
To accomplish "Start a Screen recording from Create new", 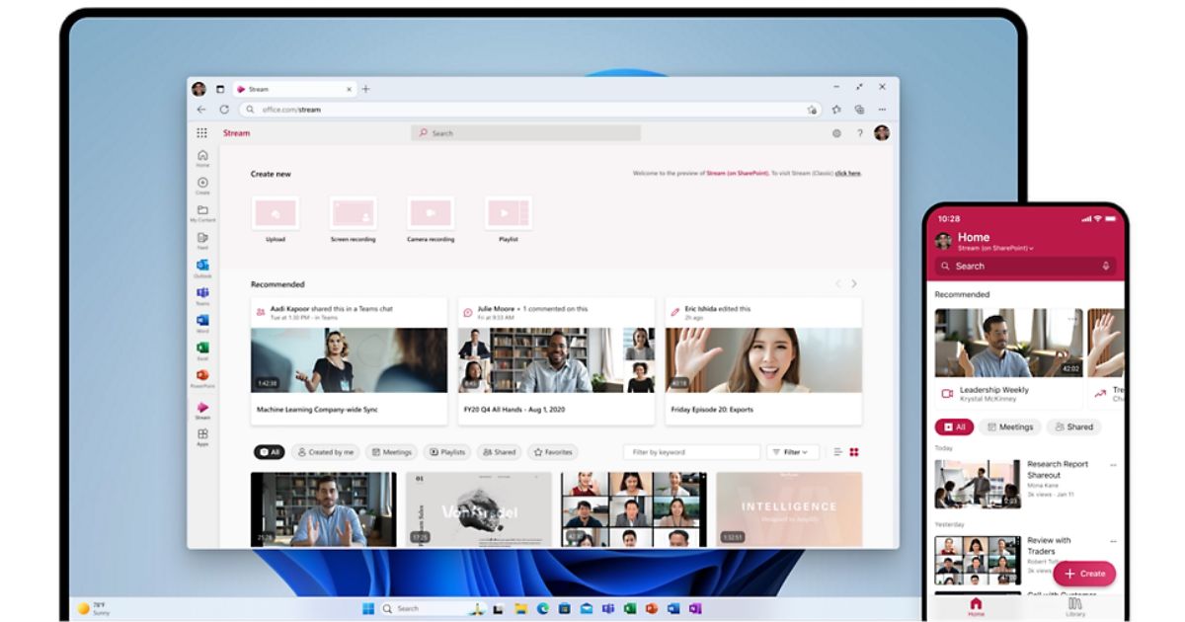I will tap(353, 213).
